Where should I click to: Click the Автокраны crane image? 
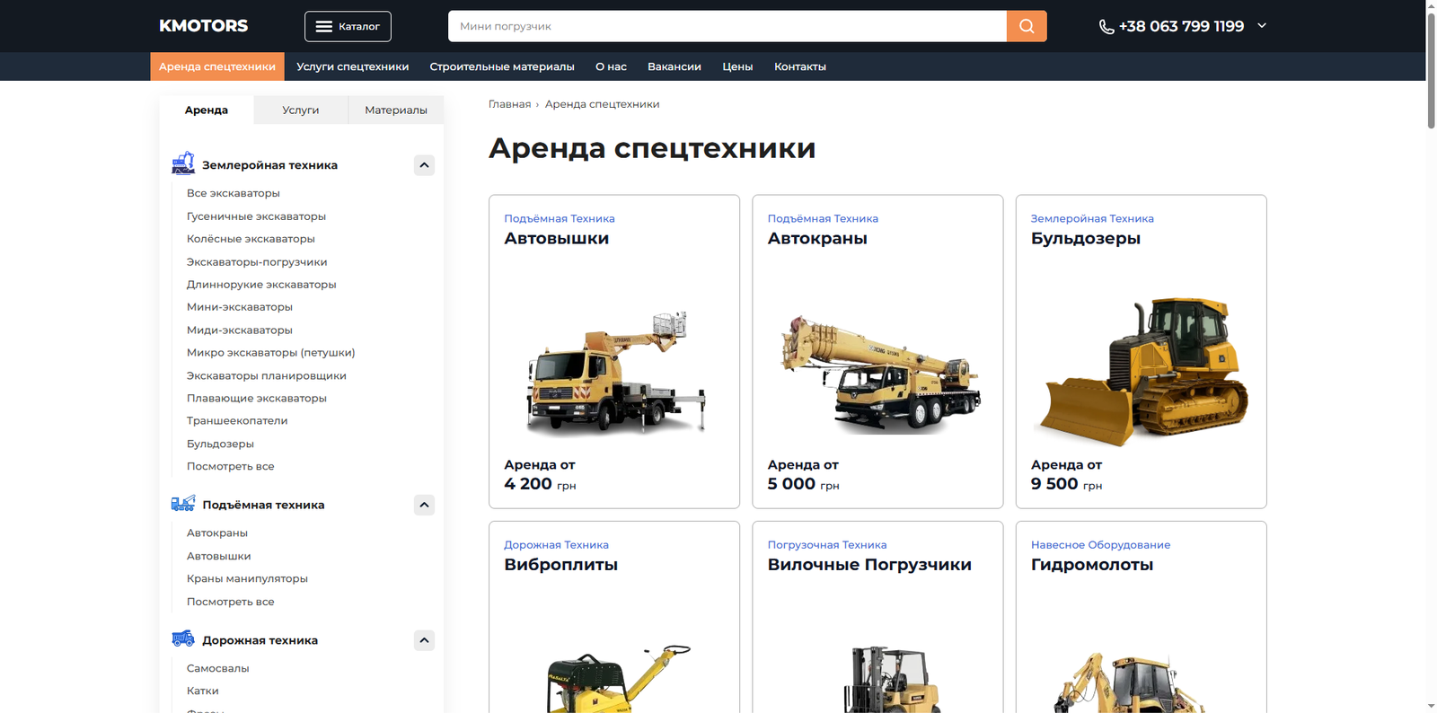(x=880, y=374)
